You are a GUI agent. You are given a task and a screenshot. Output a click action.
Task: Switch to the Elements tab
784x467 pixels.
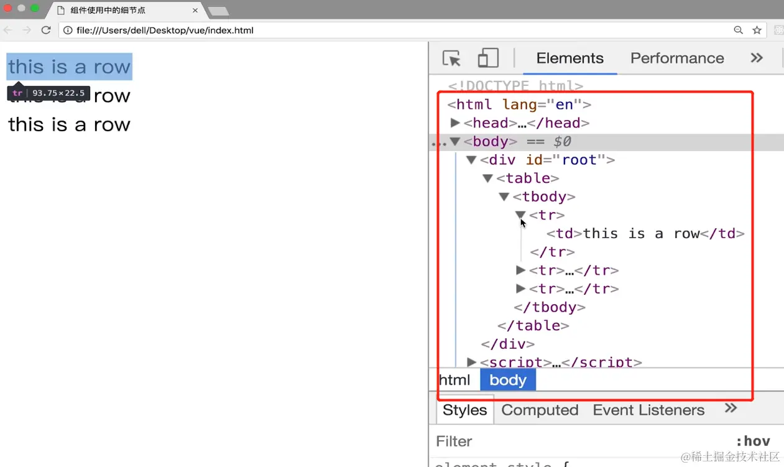570,58
